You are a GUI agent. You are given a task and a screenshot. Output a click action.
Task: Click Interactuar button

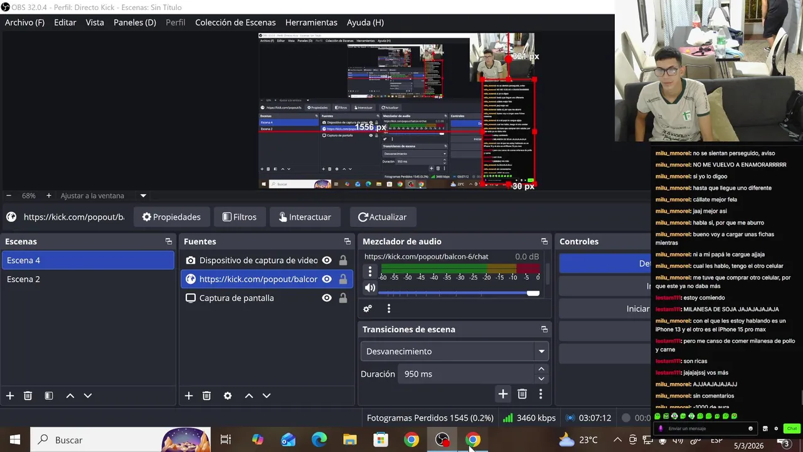point(305,217)
